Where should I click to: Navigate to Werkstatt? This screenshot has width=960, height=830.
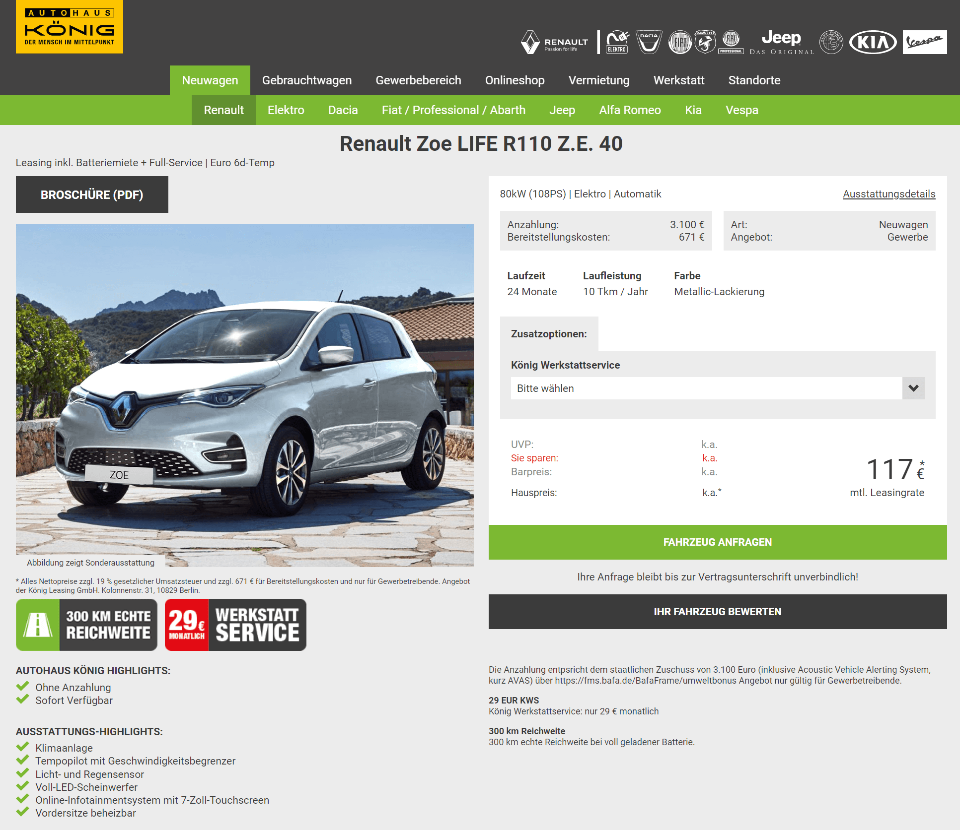click(x=679, y=80)
